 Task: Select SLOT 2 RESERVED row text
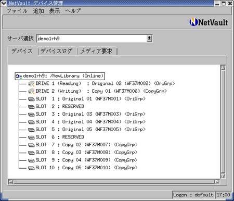click(60, 106)
